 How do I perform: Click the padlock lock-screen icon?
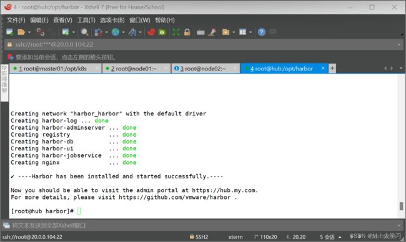[x=187, y=32]
